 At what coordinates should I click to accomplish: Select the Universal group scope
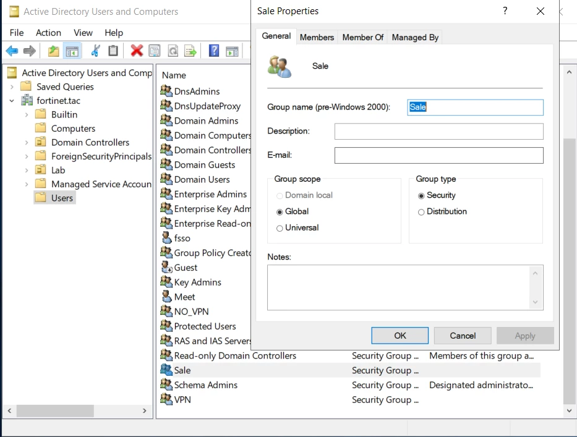280,228
